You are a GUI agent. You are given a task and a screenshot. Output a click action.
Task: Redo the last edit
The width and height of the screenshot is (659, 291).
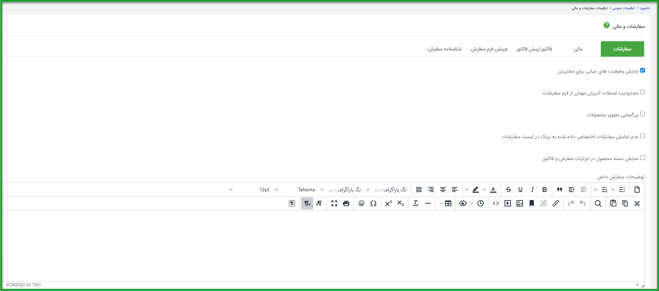click(571, 203)
